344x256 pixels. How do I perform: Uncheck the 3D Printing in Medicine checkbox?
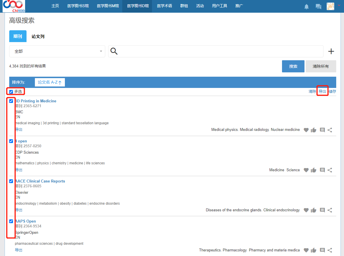[x=11, y=101]
